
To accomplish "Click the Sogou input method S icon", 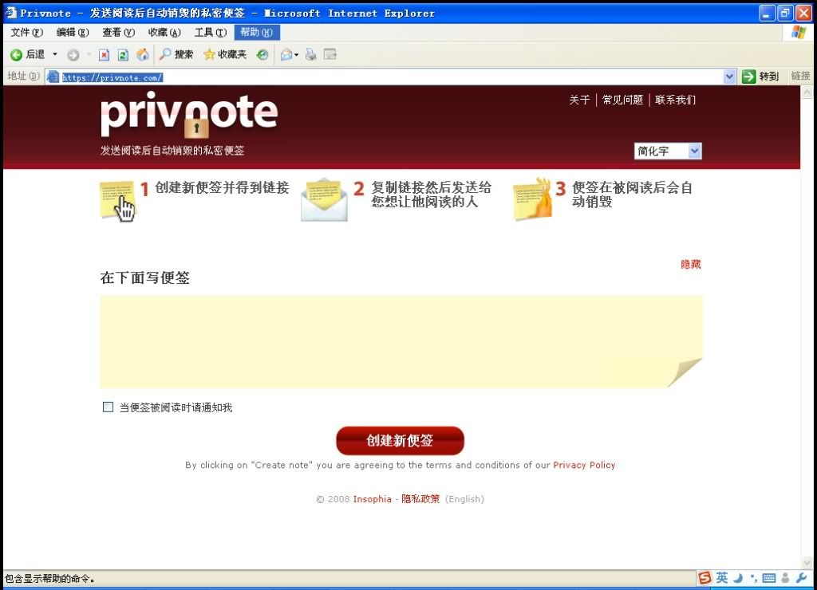I will click(705, 577).
